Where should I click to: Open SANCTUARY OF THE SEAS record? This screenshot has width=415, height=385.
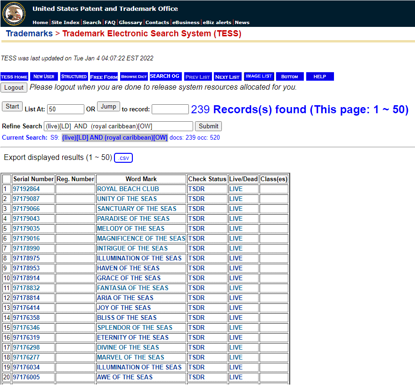pyautogui.click(x=137, y=209)
